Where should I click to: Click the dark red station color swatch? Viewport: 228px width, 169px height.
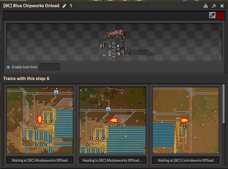click(221, 15)
